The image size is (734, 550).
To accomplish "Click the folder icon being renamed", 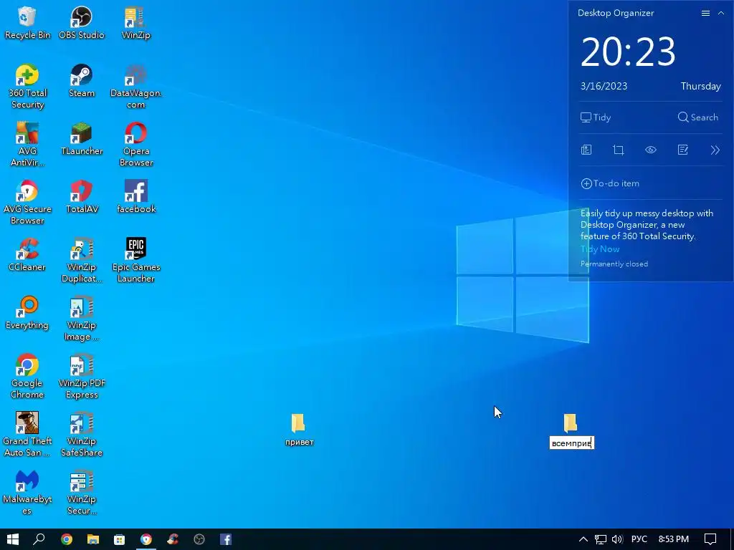I will (570, 423).
